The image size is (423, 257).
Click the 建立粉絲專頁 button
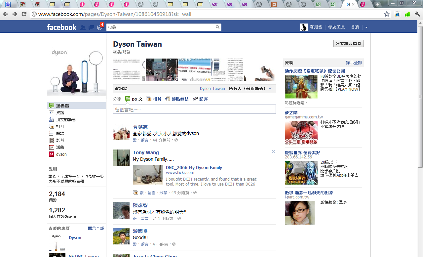[349, 43]
